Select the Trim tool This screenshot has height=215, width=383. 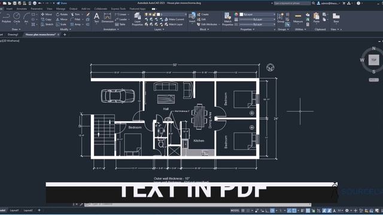tap(75, 14)
